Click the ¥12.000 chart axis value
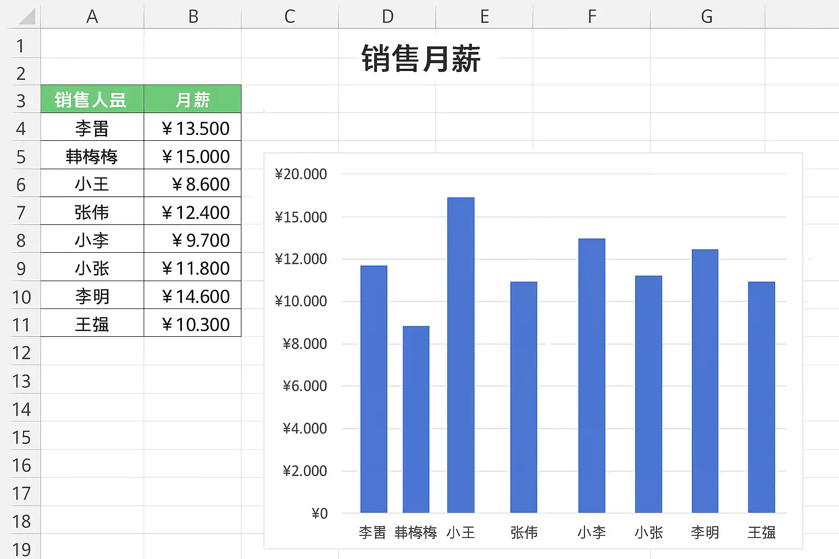Image resolution: width=839 pixels, height=559 pixels. tap(301, 259)
